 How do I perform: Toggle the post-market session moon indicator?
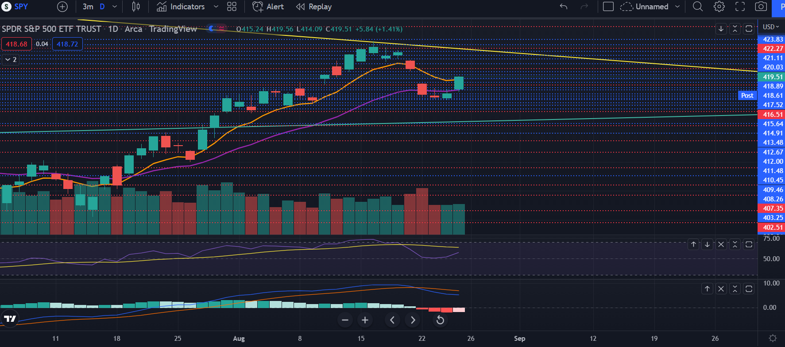[x=212, y=29]
